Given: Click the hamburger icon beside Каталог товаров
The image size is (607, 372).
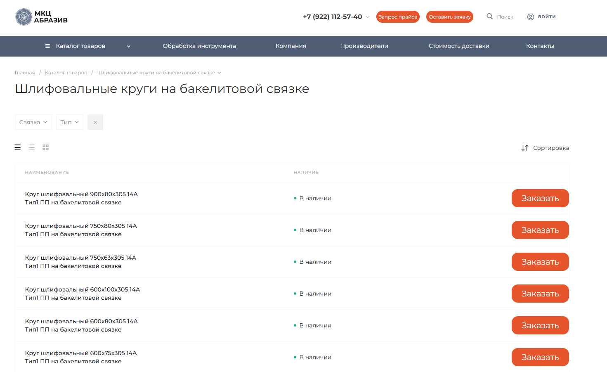Looking at the screenshot, I should (x=47, y=46).
